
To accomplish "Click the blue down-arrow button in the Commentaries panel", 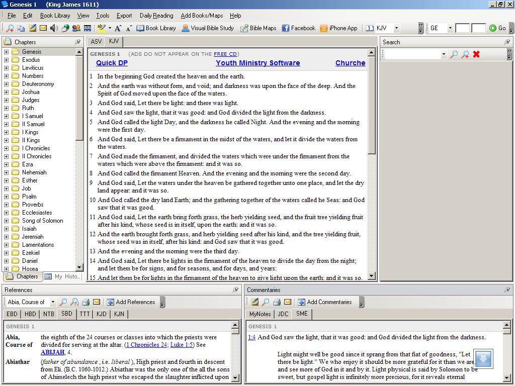I will pyautogui.click(x=483, y=359).
